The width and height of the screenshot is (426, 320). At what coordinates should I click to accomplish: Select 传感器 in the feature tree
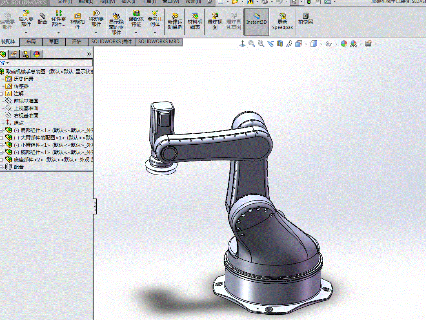click(21, 86)
